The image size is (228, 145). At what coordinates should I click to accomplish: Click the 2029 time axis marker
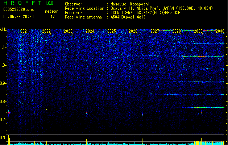(198, 31)
